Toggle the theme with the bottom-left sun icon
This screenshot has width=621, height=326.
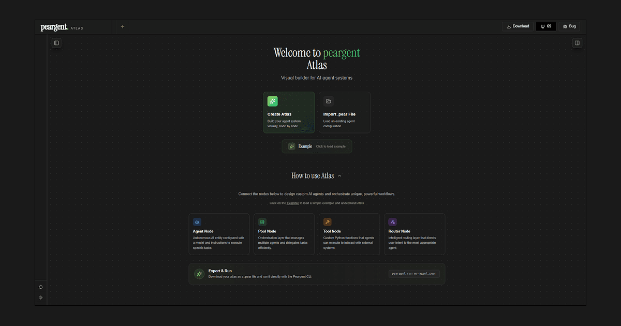tap(41, 298)
